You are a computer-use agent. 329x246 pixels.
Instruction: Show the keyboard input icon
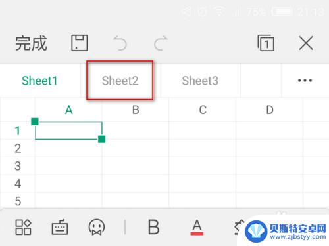pos(60,227)
